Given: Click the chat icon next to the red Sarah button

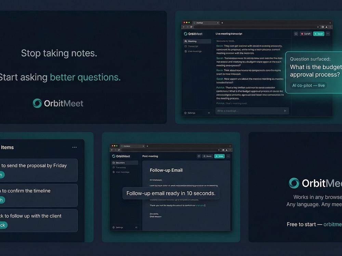Looking at the screenshot, I should pos(296,34).
